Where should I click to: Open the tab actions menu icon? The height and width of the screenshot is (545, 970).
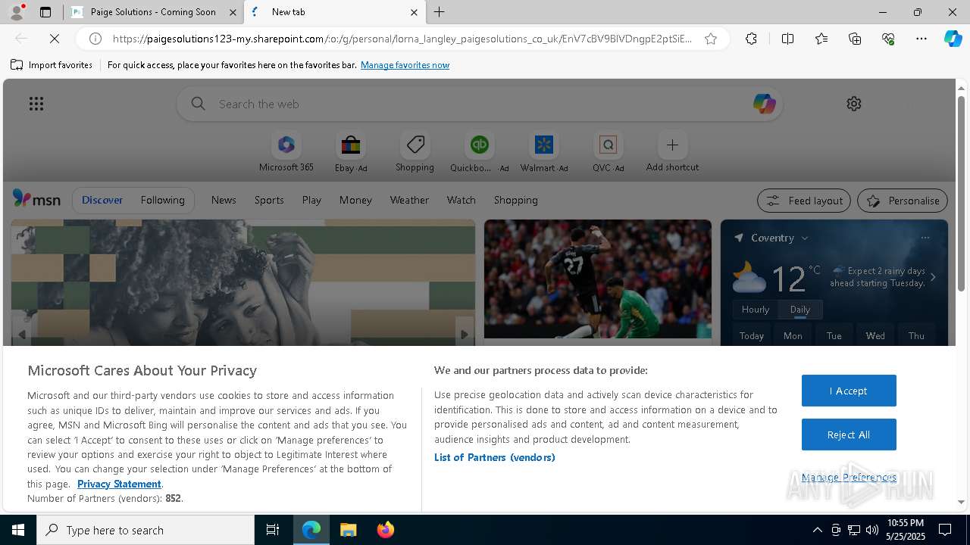coord(45,12)
